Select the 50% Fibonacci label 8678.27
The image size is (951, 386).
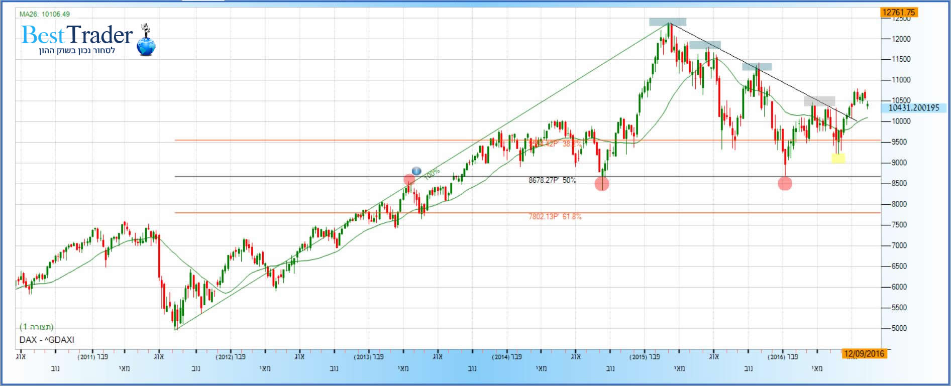point(552,180)
